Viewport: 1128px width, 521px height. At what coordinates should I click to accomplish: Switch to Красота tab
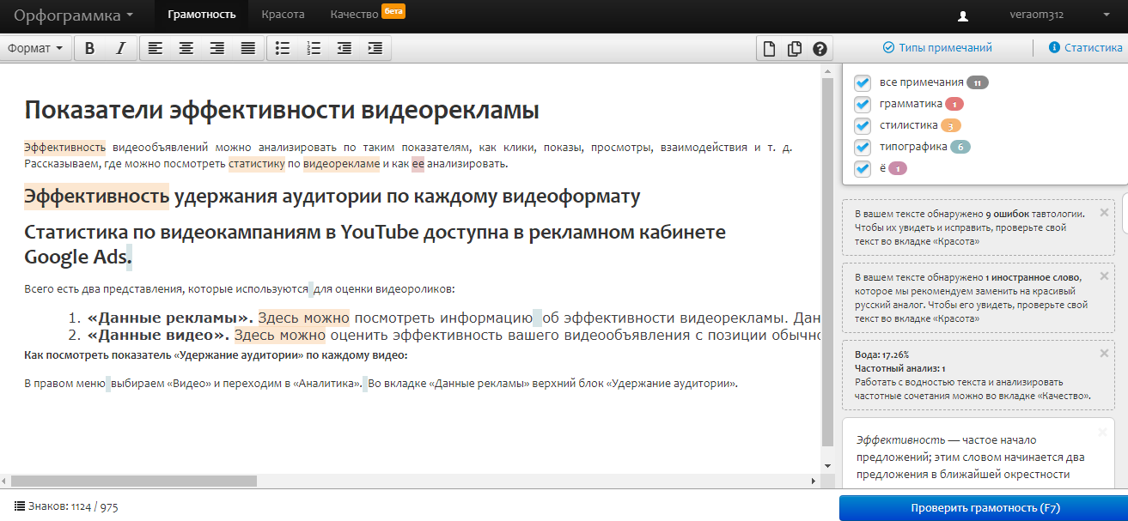click(284, 15)
